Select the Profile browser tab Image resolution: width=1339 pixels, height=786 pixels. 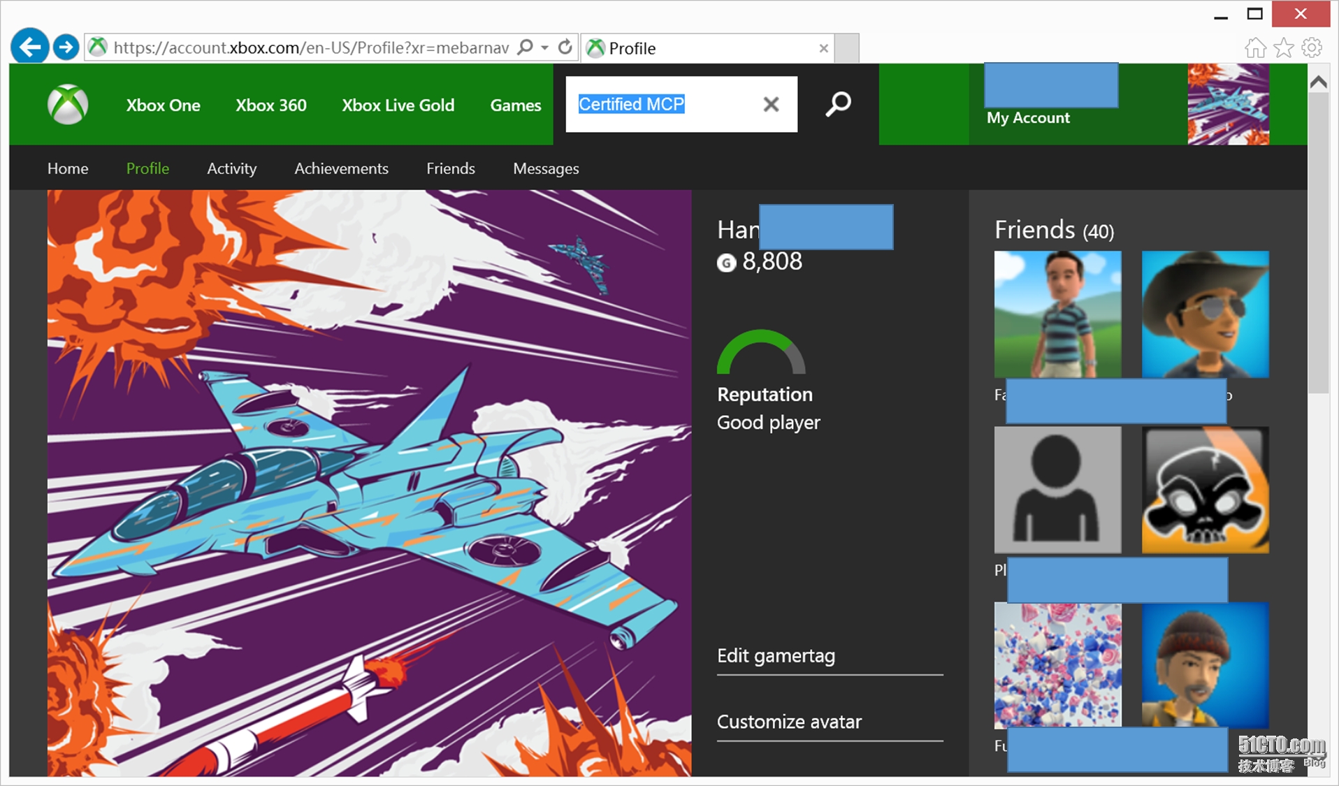(707, 48)
